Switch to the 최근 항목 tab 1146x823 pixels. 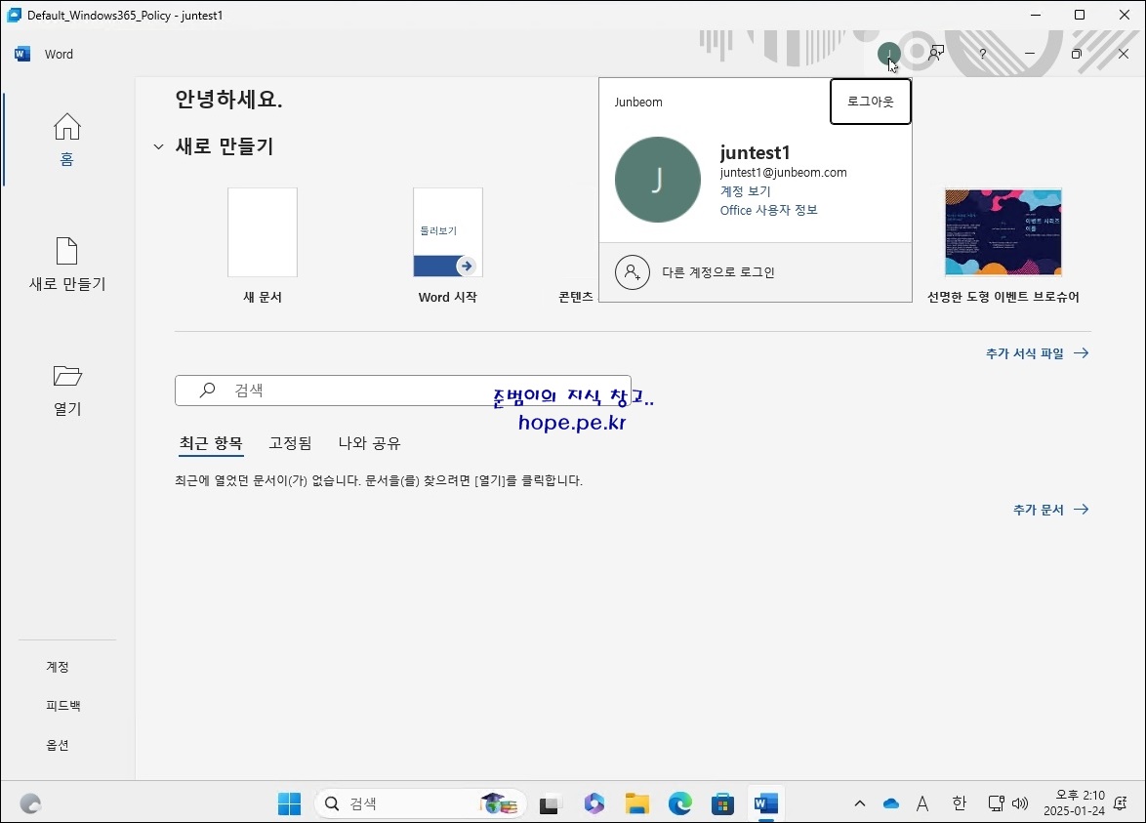coord(211,443)
